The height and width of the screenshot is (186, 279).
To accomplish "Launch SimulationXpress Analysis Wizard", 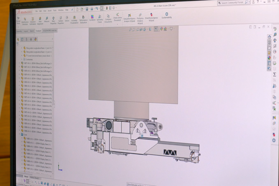I will (x=129, y=18).
